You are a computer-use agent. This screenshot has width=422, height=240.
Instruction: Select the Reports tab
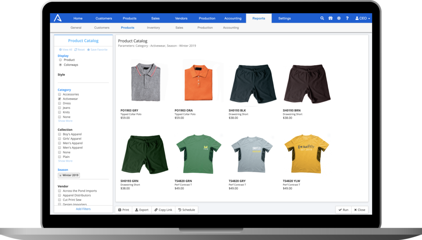(259, 18)
